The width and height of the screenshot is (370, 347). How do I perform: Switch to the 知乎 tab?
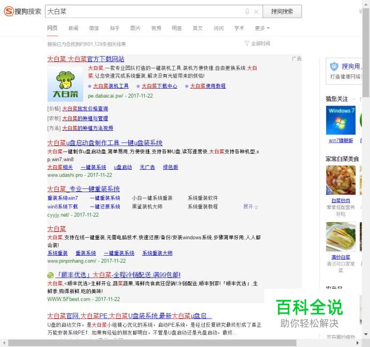pos(114,28)
